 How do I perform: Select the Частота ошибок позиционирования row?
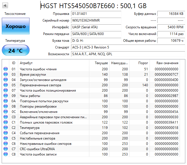pyautogui.click(x=91, y=90)
